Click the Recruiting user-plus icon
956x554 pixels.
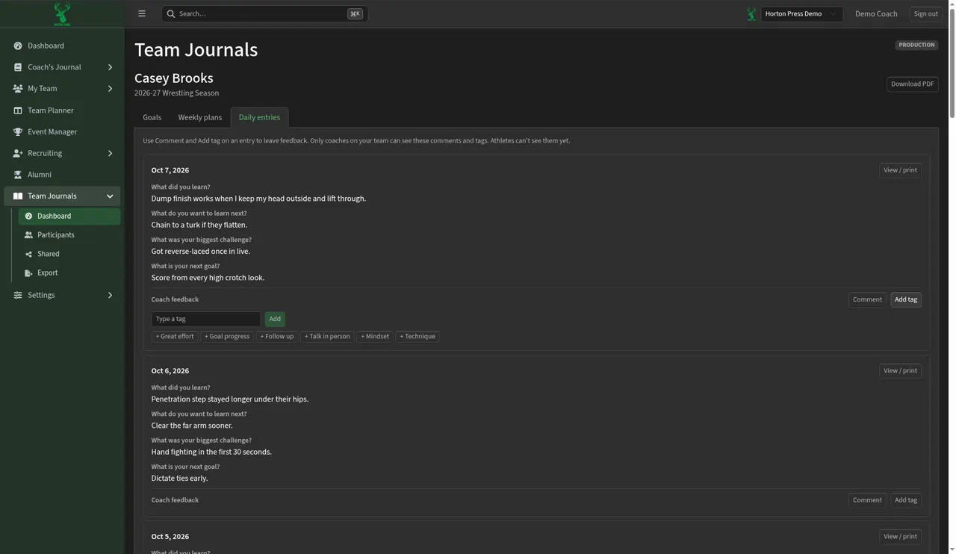[18, 153]
